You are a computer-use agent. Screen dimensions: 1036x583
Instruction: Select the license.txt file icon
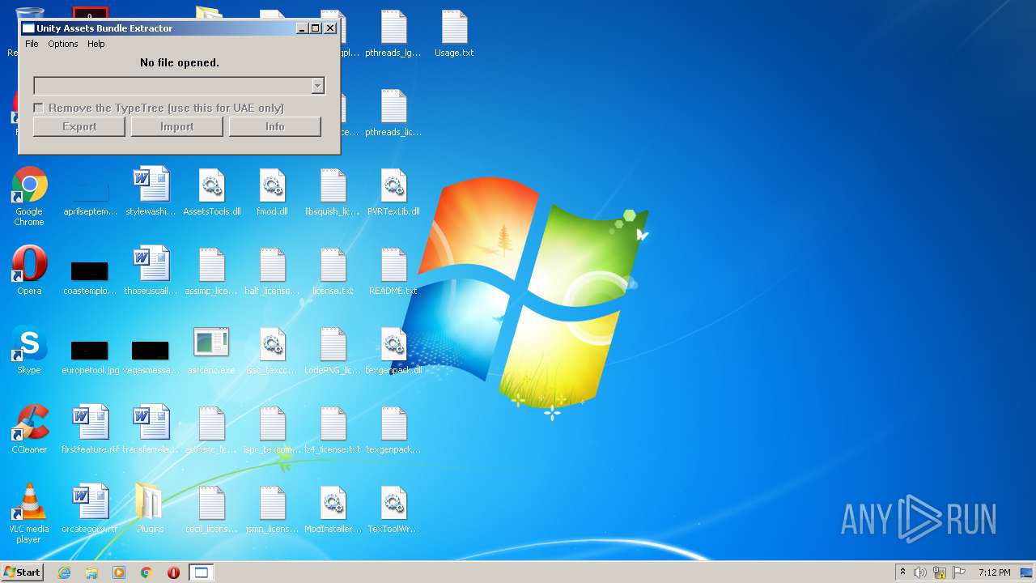point(333,272)
